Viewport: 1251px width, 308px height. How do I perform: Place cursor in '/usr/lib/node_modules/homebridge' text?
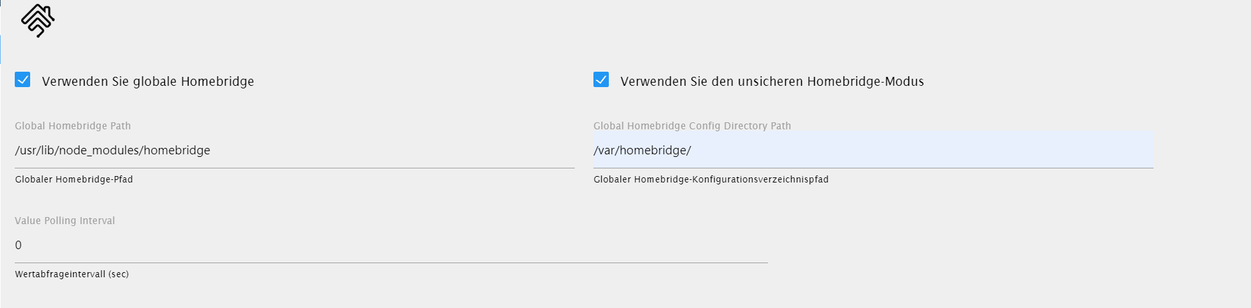[x=113, y=150]
